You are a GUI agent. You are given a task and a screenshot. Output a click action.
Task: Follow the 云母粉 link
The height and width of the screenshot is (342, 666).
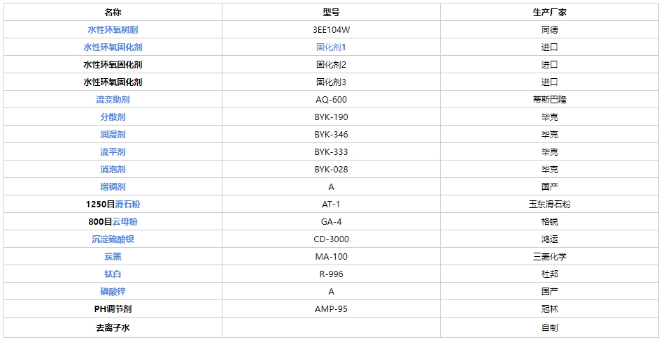pyautogui.click(x=125, y=222)
